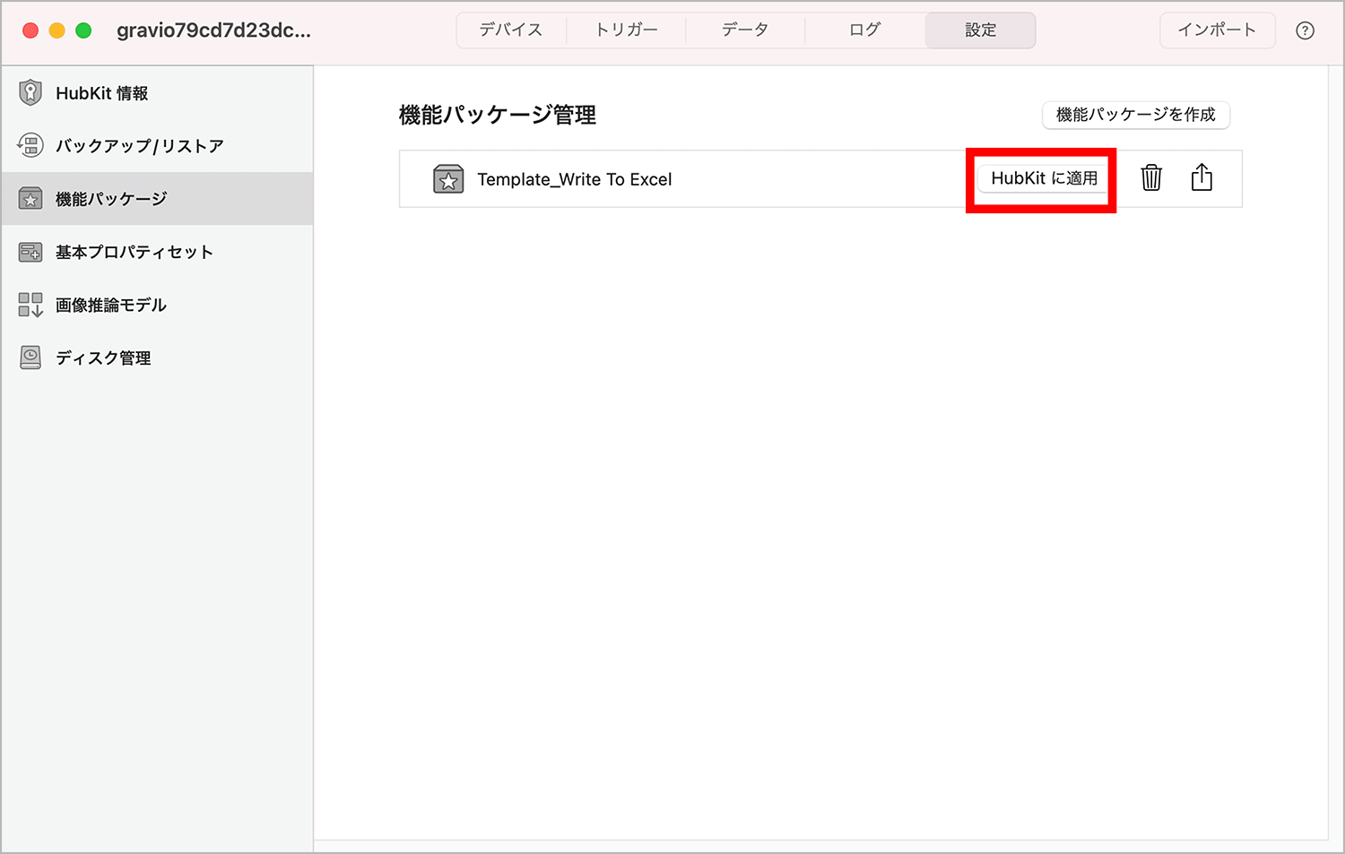Open バックアップ/リストア in the sidebar
Viewport: 1345px width, 854px height.
pos(157,146)
